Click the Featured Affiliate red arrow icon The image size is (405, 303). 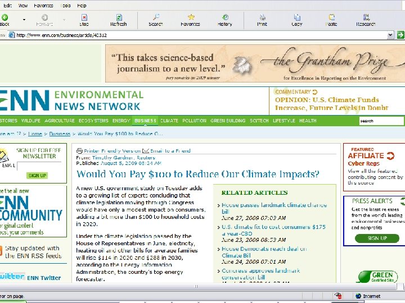coord(390,155)
